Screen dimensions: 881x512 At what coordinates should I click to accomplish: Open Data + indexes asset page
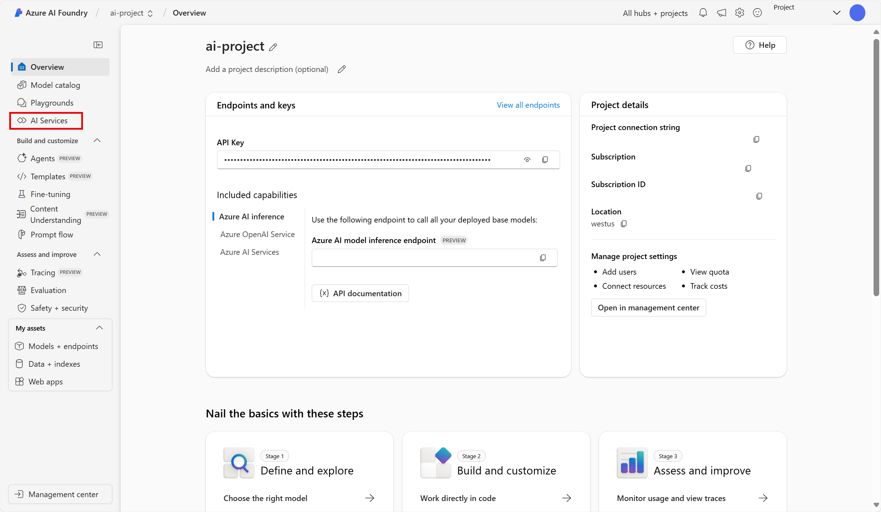pyautogui.click(x=54, y=364)
